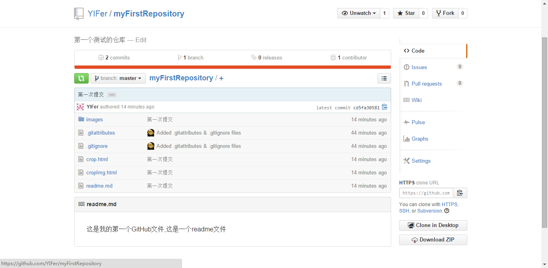Viewport: 548px width, 268px height.
Task: Click the Graphs bar chart icon in sidebar
Action: pos(406,139)
